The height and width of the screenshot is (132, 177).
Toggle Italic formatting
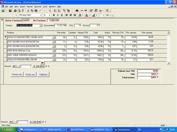(58, 15)
